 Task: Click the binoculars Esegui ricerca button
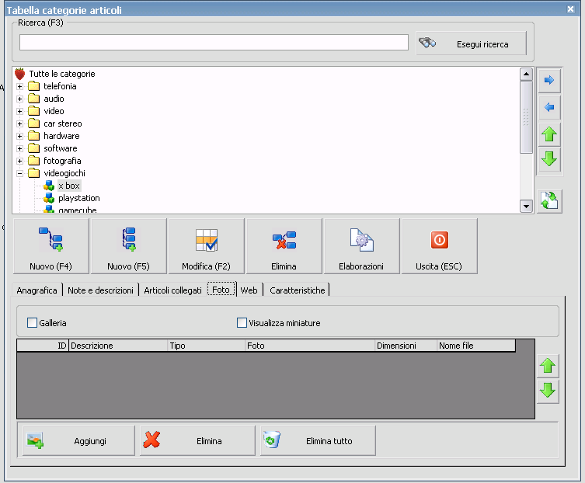coord(472,43)
